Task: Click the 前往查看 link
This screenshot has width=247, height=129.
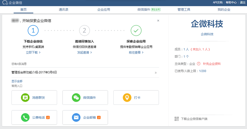Action: tap(136, 53)
